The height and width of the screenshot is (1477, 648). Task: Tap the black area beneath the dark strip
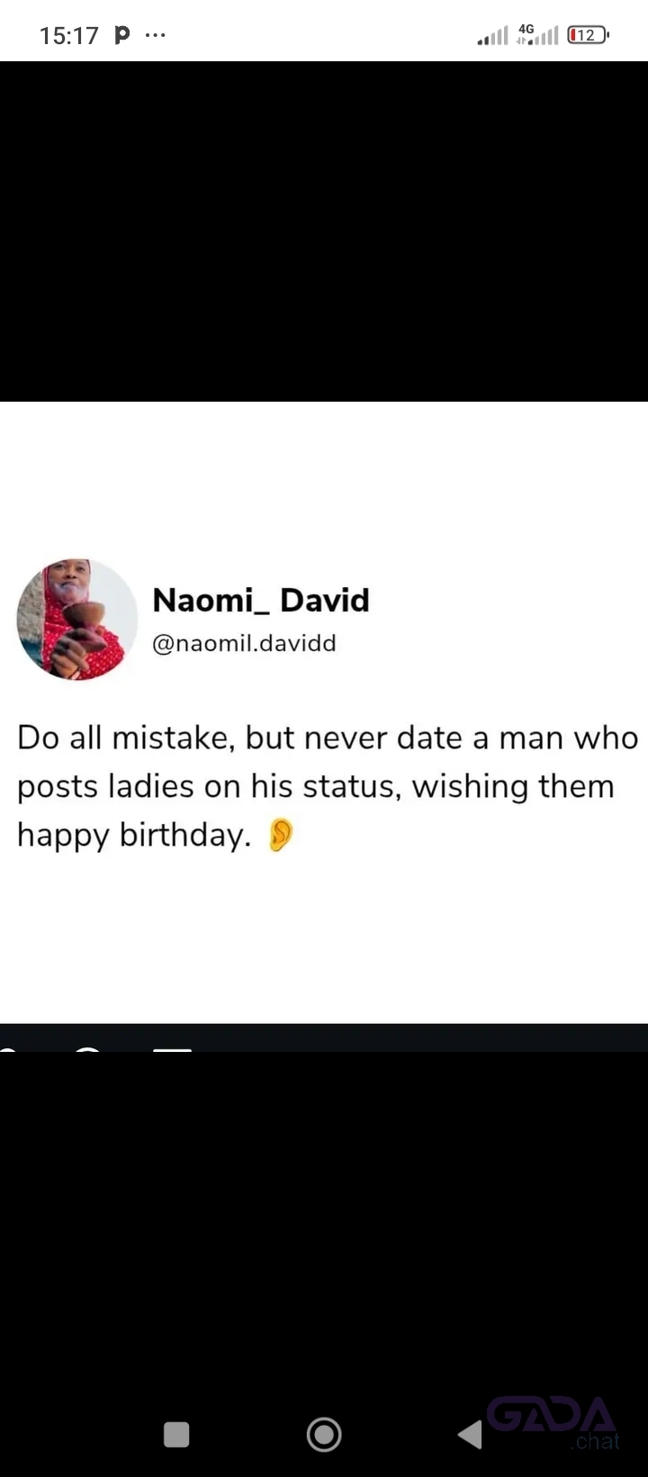324,1225
